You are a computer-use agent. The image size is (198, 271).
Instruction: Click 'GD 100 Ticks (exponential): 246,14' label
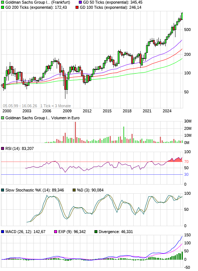[x=110, y=7]
